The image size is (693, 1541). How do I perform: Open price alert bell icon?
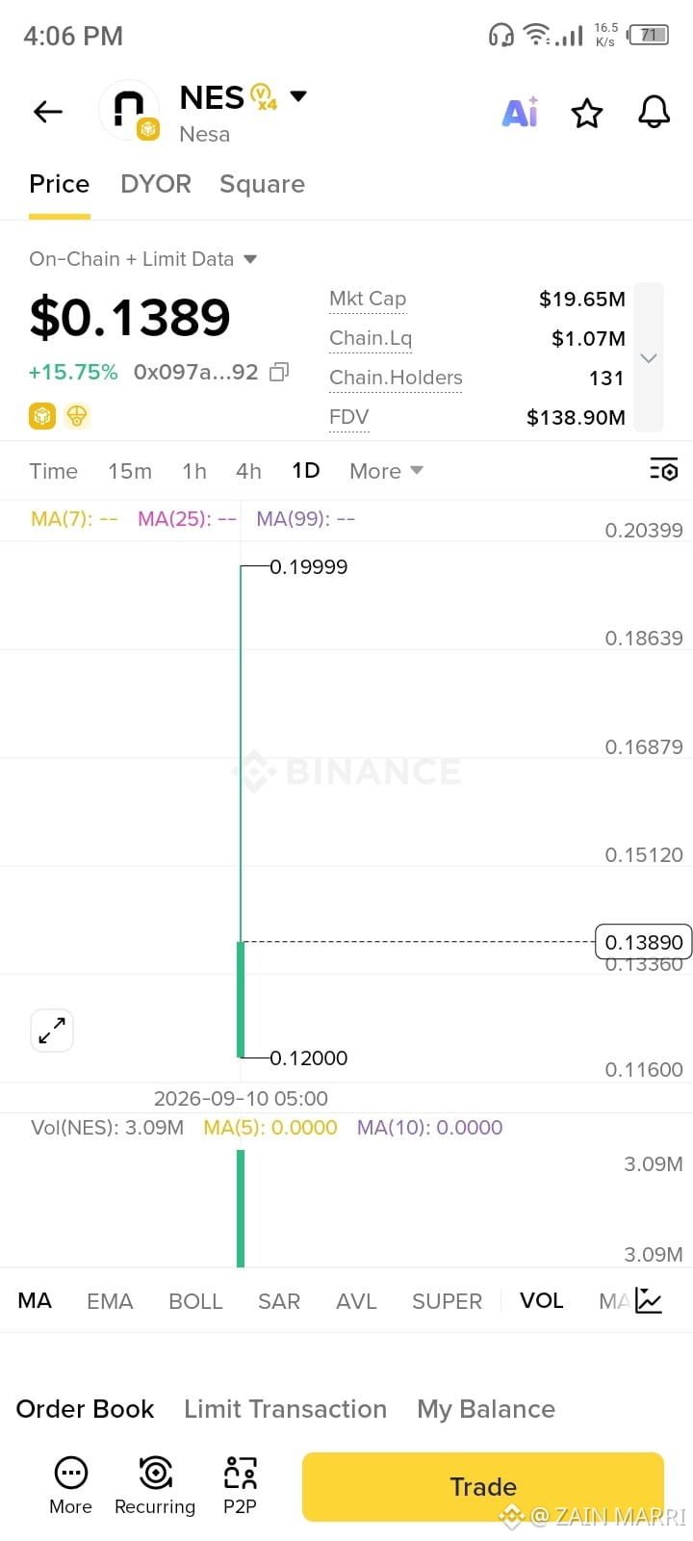(x=654, y=113)
